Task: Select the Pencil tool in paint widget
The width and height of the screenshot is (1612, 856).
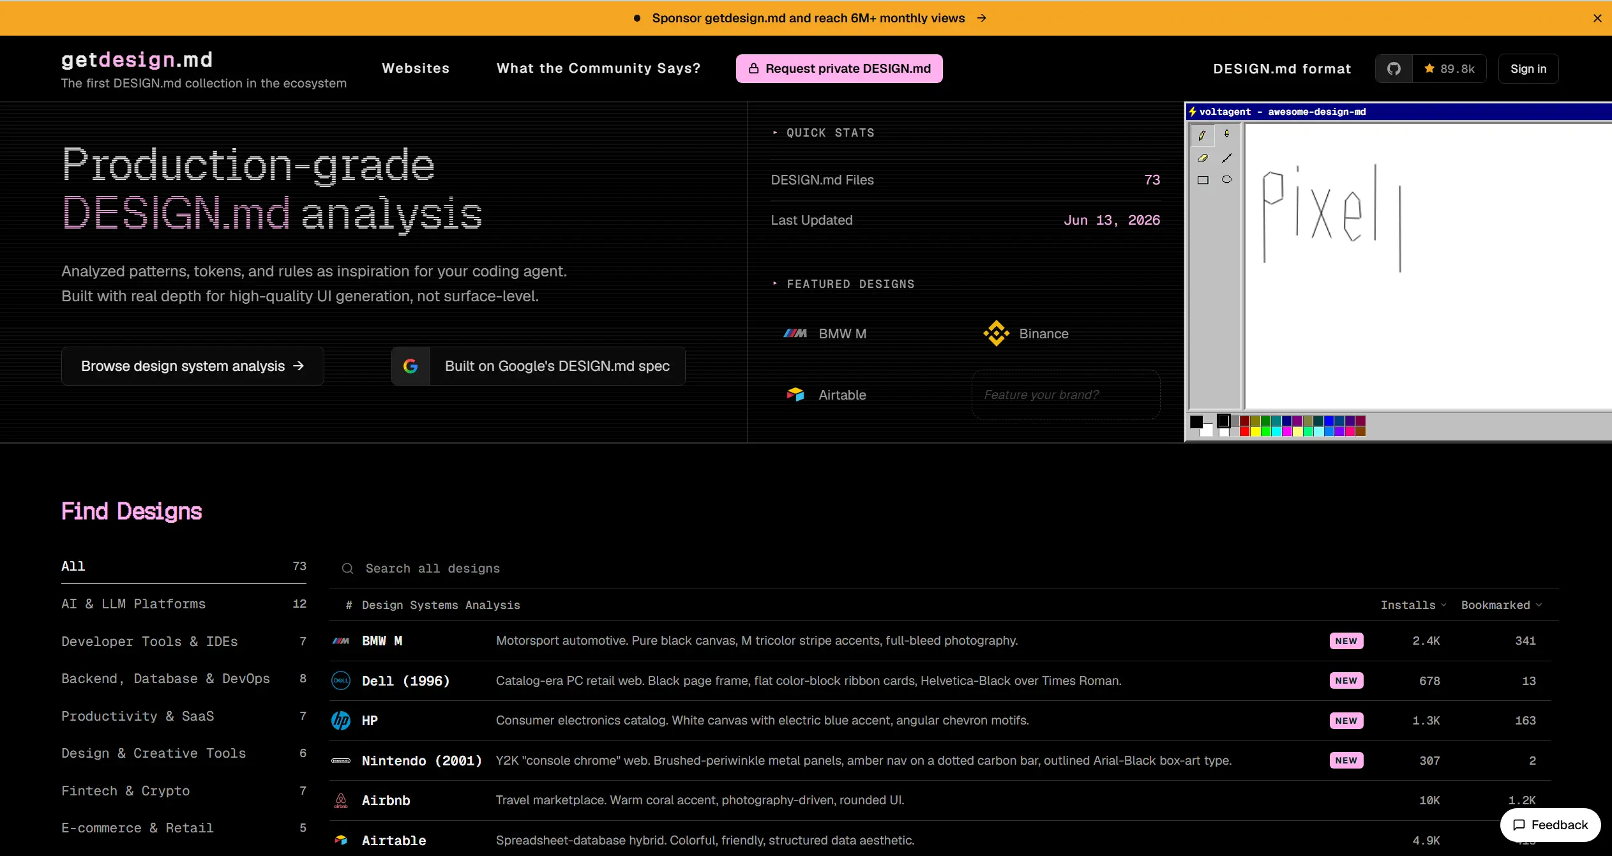Action: point(1202,135)
